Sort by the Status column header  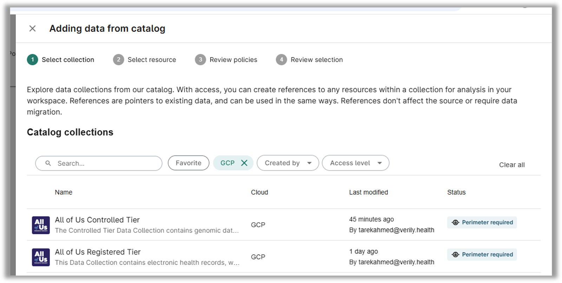click(x=456, y=192)
